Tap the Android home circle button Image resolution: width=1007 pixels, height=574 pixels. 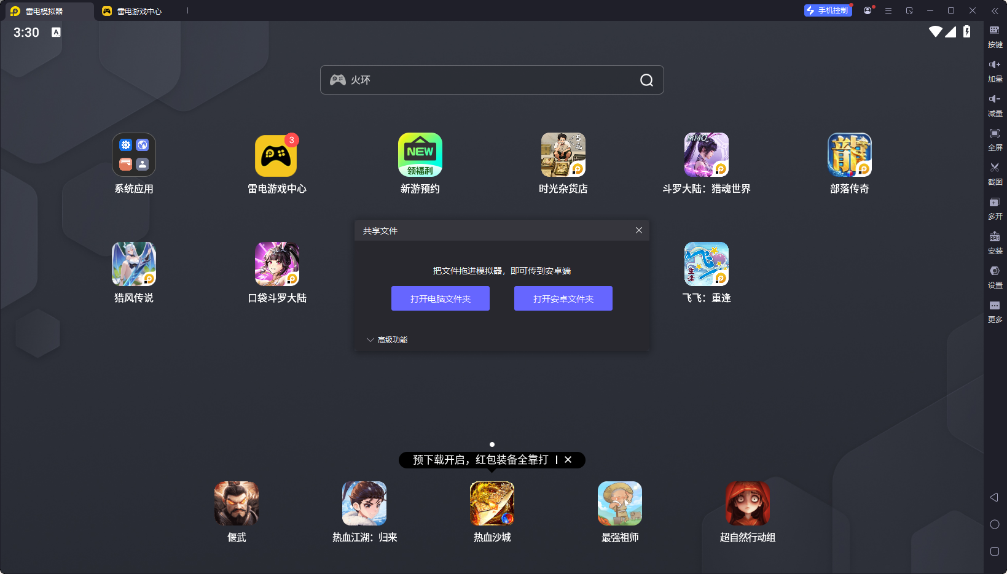[995, 524]
